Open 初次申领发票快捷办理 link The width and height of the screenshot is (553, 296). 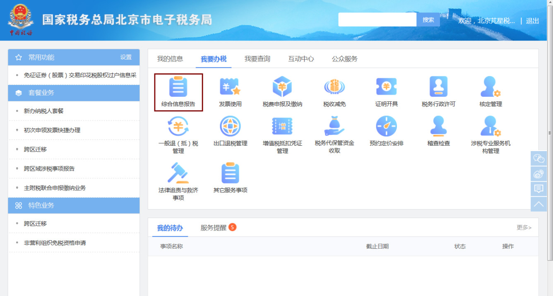pos(52,130)
